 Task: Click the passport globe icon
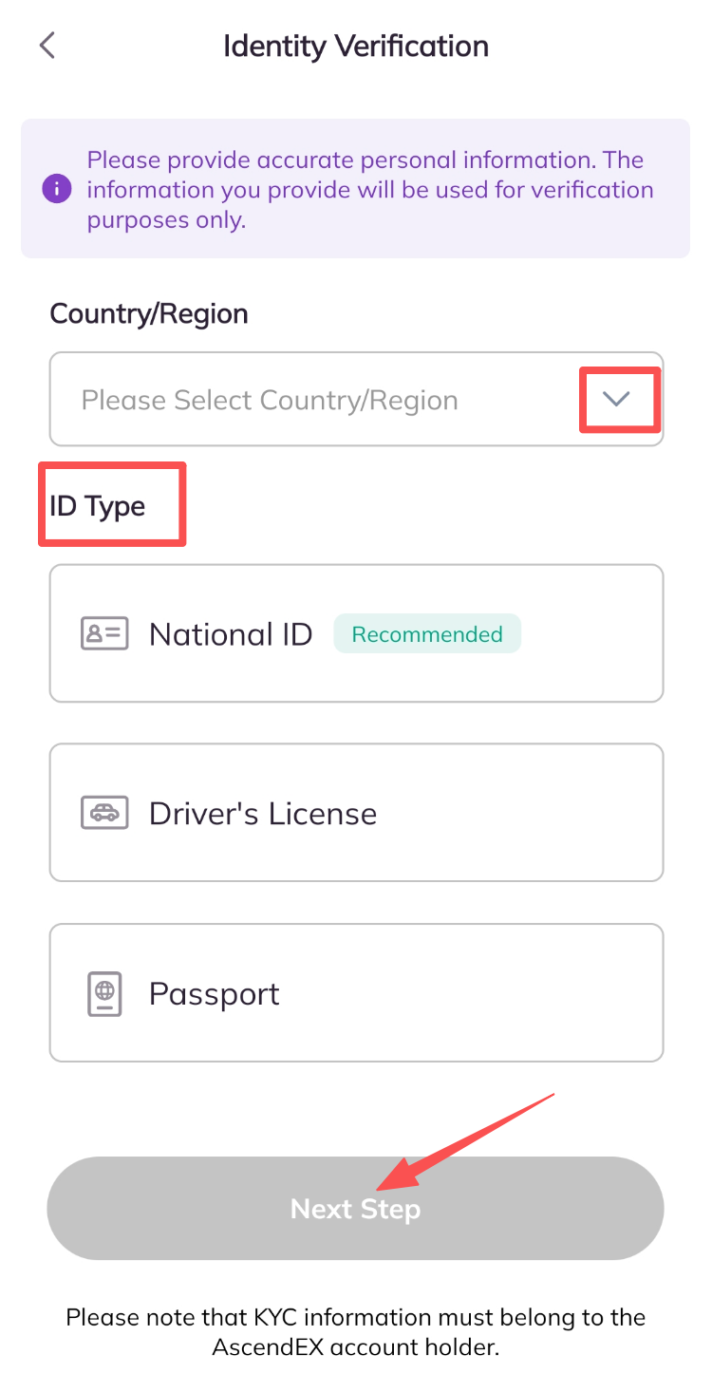click(104, 994)
